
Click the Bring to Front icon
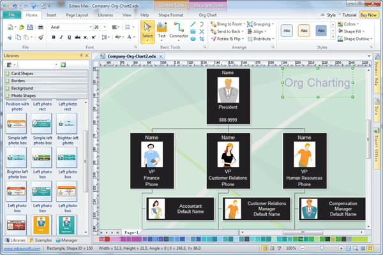click(213, 24)
